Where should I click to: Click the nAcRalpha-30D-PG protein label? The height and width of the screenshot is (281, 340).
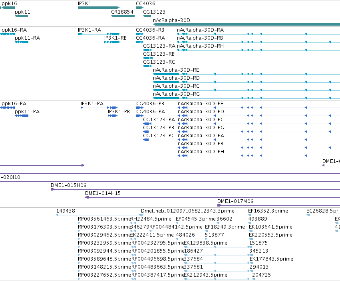click(x=201, y=128)
